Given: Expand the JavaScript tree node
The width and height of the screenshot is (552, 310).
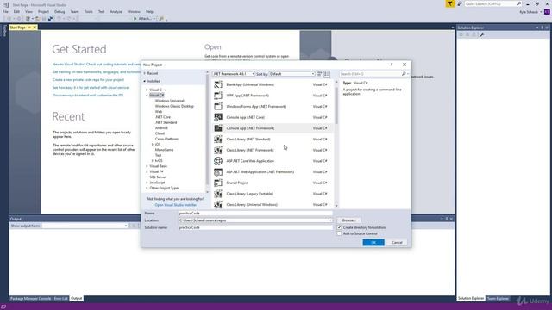Looking at the screenshot, I should 147,183.
